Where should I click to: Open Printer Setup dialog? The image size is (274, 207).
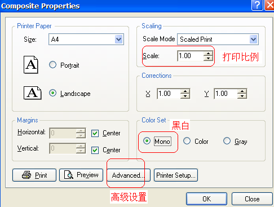(176, 175)
